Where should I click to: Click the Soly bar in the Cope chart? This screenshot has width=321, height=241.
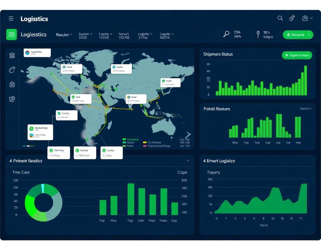(x=175, y=209)
